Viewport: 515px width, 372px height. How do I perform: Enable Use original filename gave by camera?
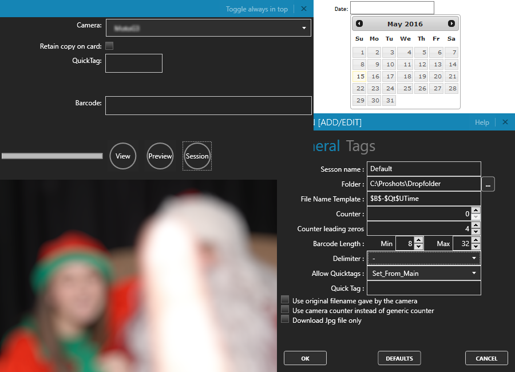tap(285, 300)
